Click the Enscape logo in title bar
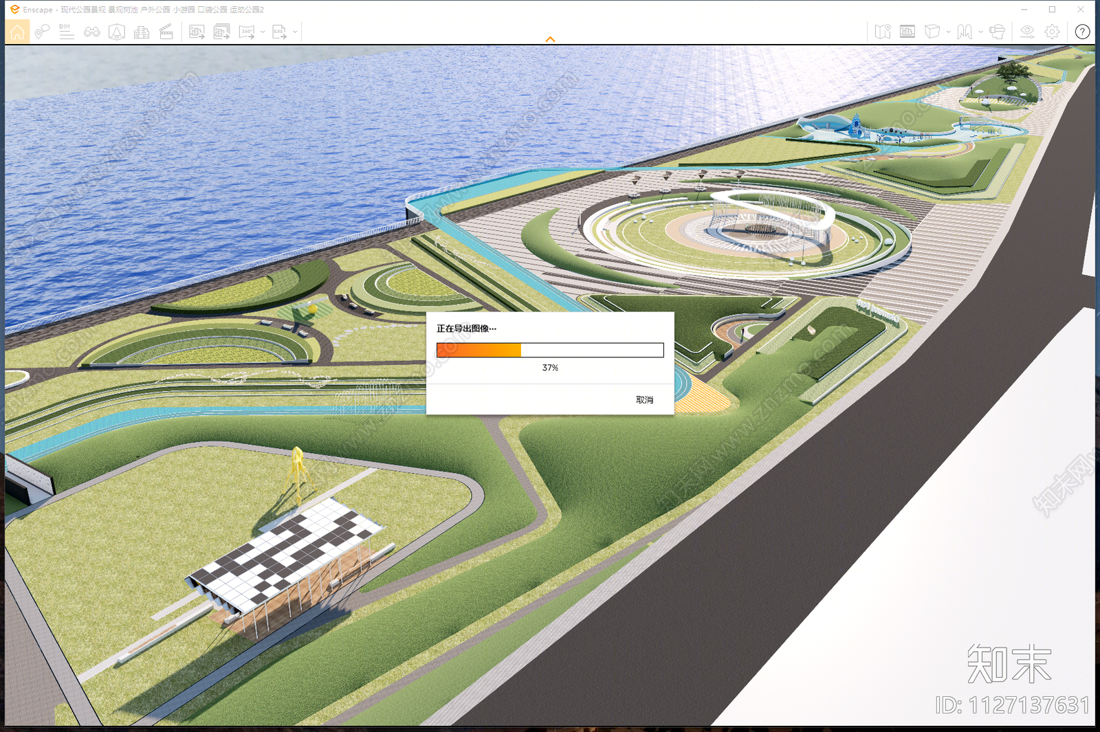The image size is (1100, 732). pos(14,10)
